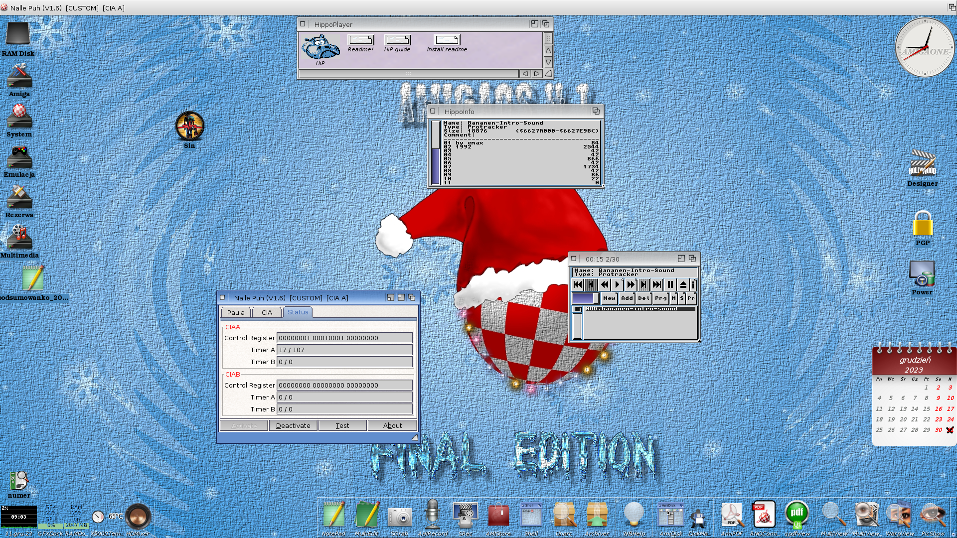Click the CIAB Control Register field

click(x=344, y=385)
